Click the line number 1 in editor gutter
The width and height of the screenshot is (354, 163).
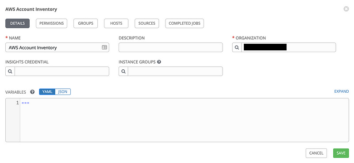(17, 103)
